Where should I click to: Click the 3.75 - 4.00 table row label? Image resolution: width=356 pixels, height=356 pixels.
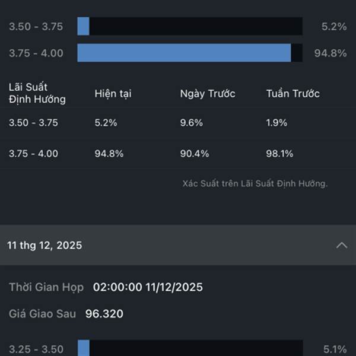(33, 154)
